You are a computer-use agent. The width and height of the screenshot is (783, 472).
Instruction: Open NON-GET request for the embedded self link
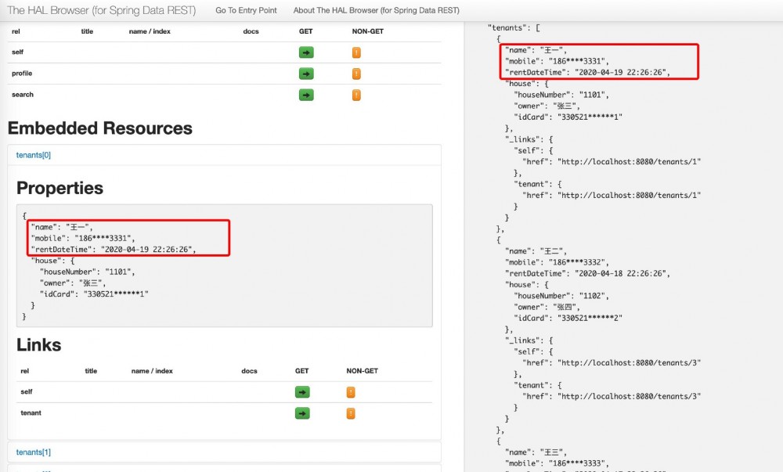(351, 392)
